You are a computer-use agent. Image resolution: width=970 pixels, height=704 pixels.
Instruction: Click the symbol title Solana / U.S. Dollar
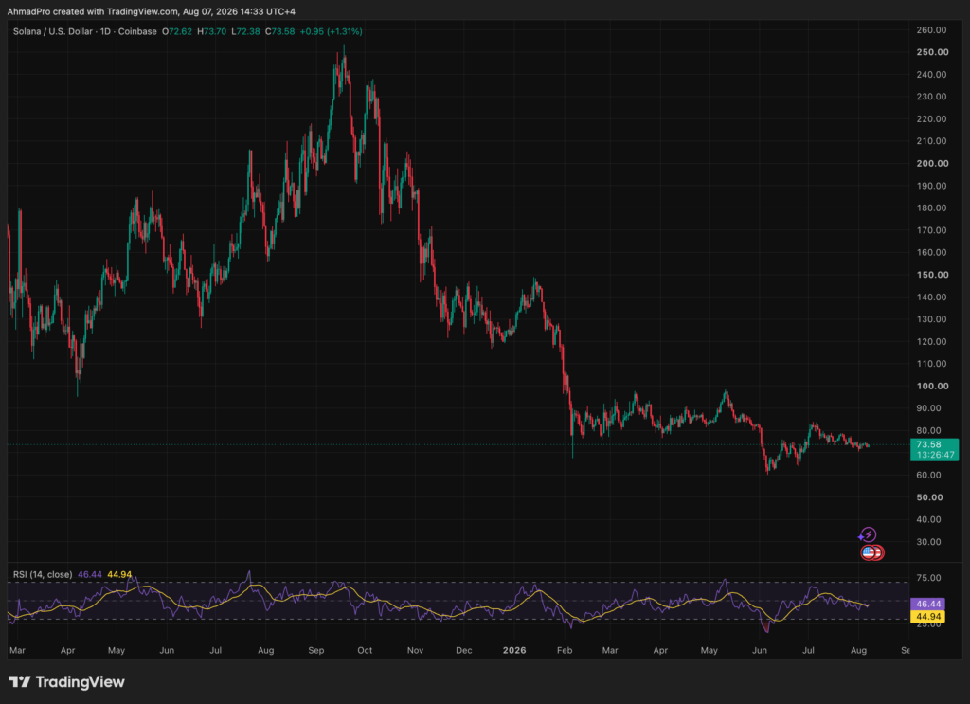coord(53,31)
